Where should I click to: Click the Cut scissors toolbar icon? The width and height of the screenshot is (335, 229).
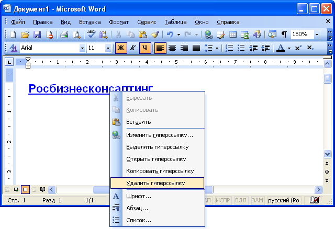click(x=118, y=35)
